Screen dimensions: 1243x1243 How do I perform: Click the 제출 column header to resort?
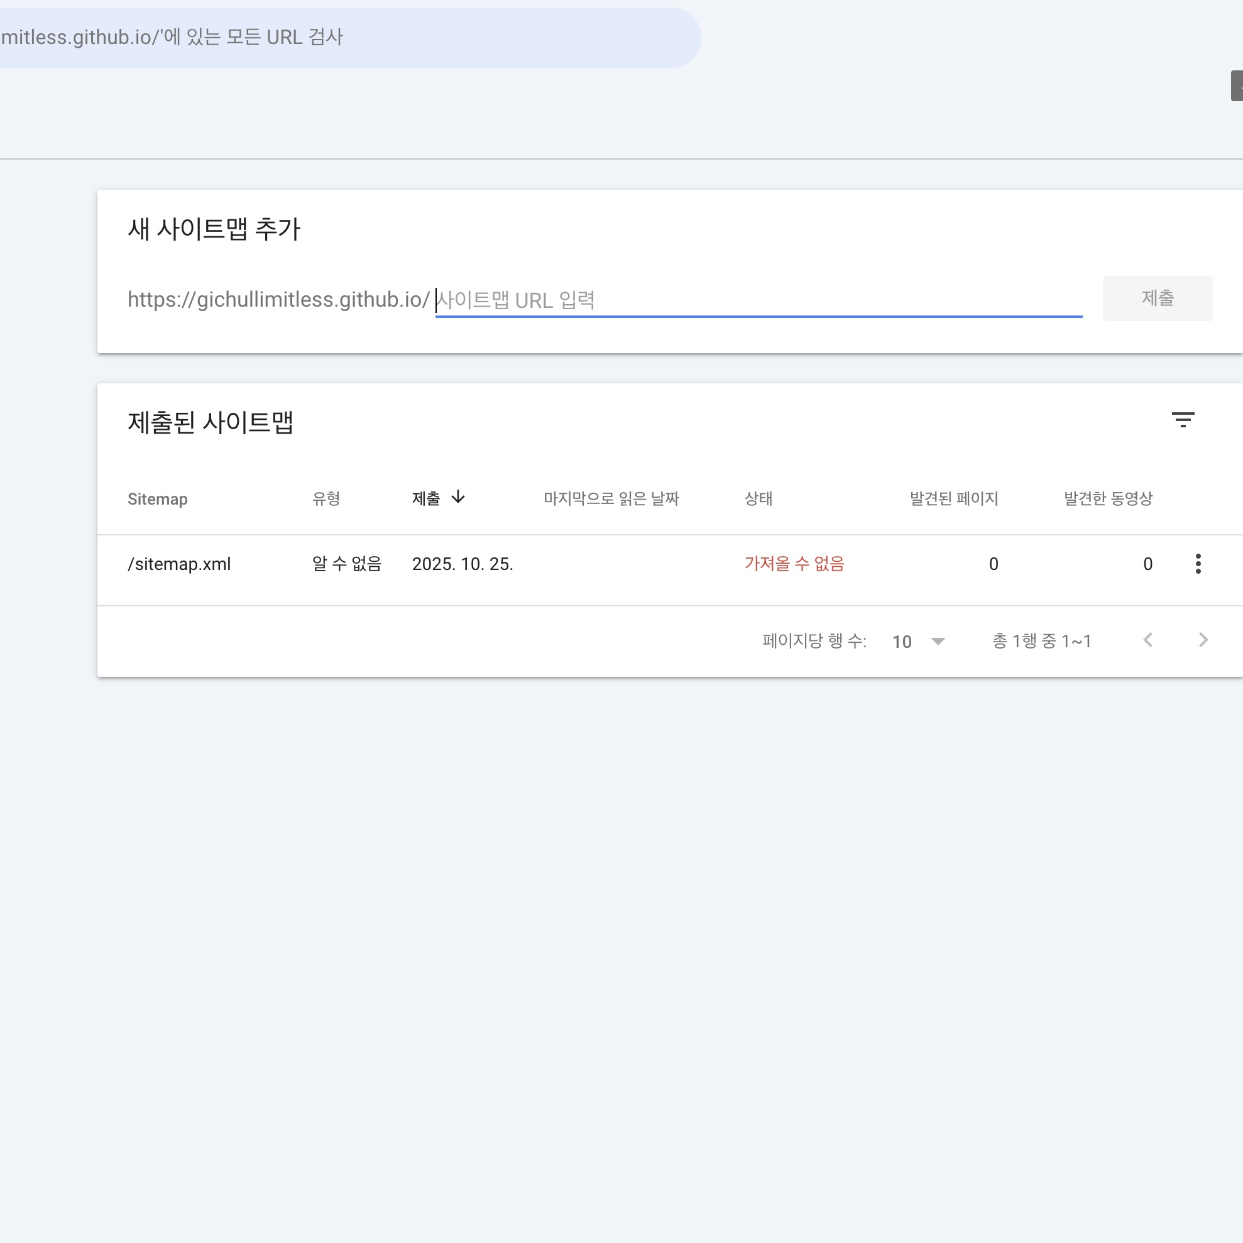(427, 498)
